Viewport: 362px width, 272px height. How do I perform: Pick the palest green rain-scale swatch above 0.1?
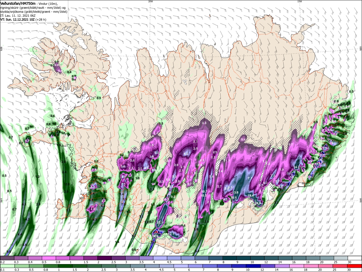[x=7, y=266]
